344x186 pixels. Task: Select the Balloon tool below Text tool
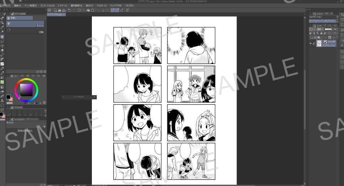2,105
